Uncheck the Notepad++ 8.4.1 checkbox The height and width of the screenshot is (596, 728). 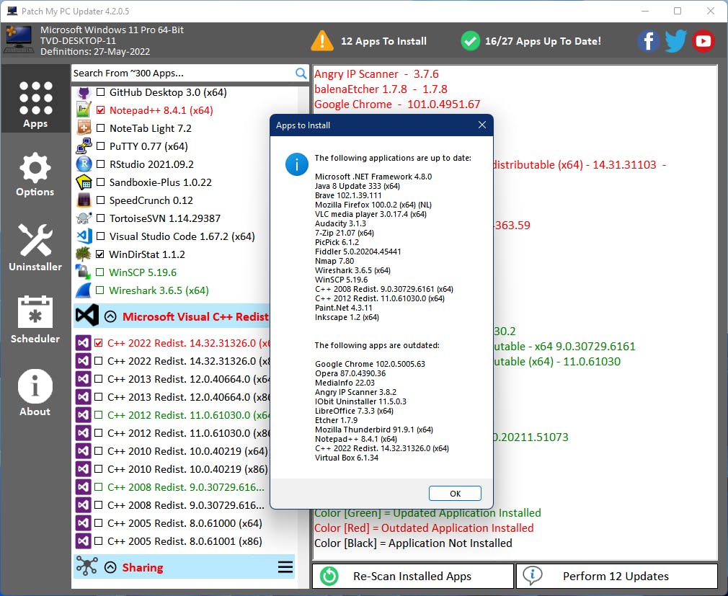point(100,110)
